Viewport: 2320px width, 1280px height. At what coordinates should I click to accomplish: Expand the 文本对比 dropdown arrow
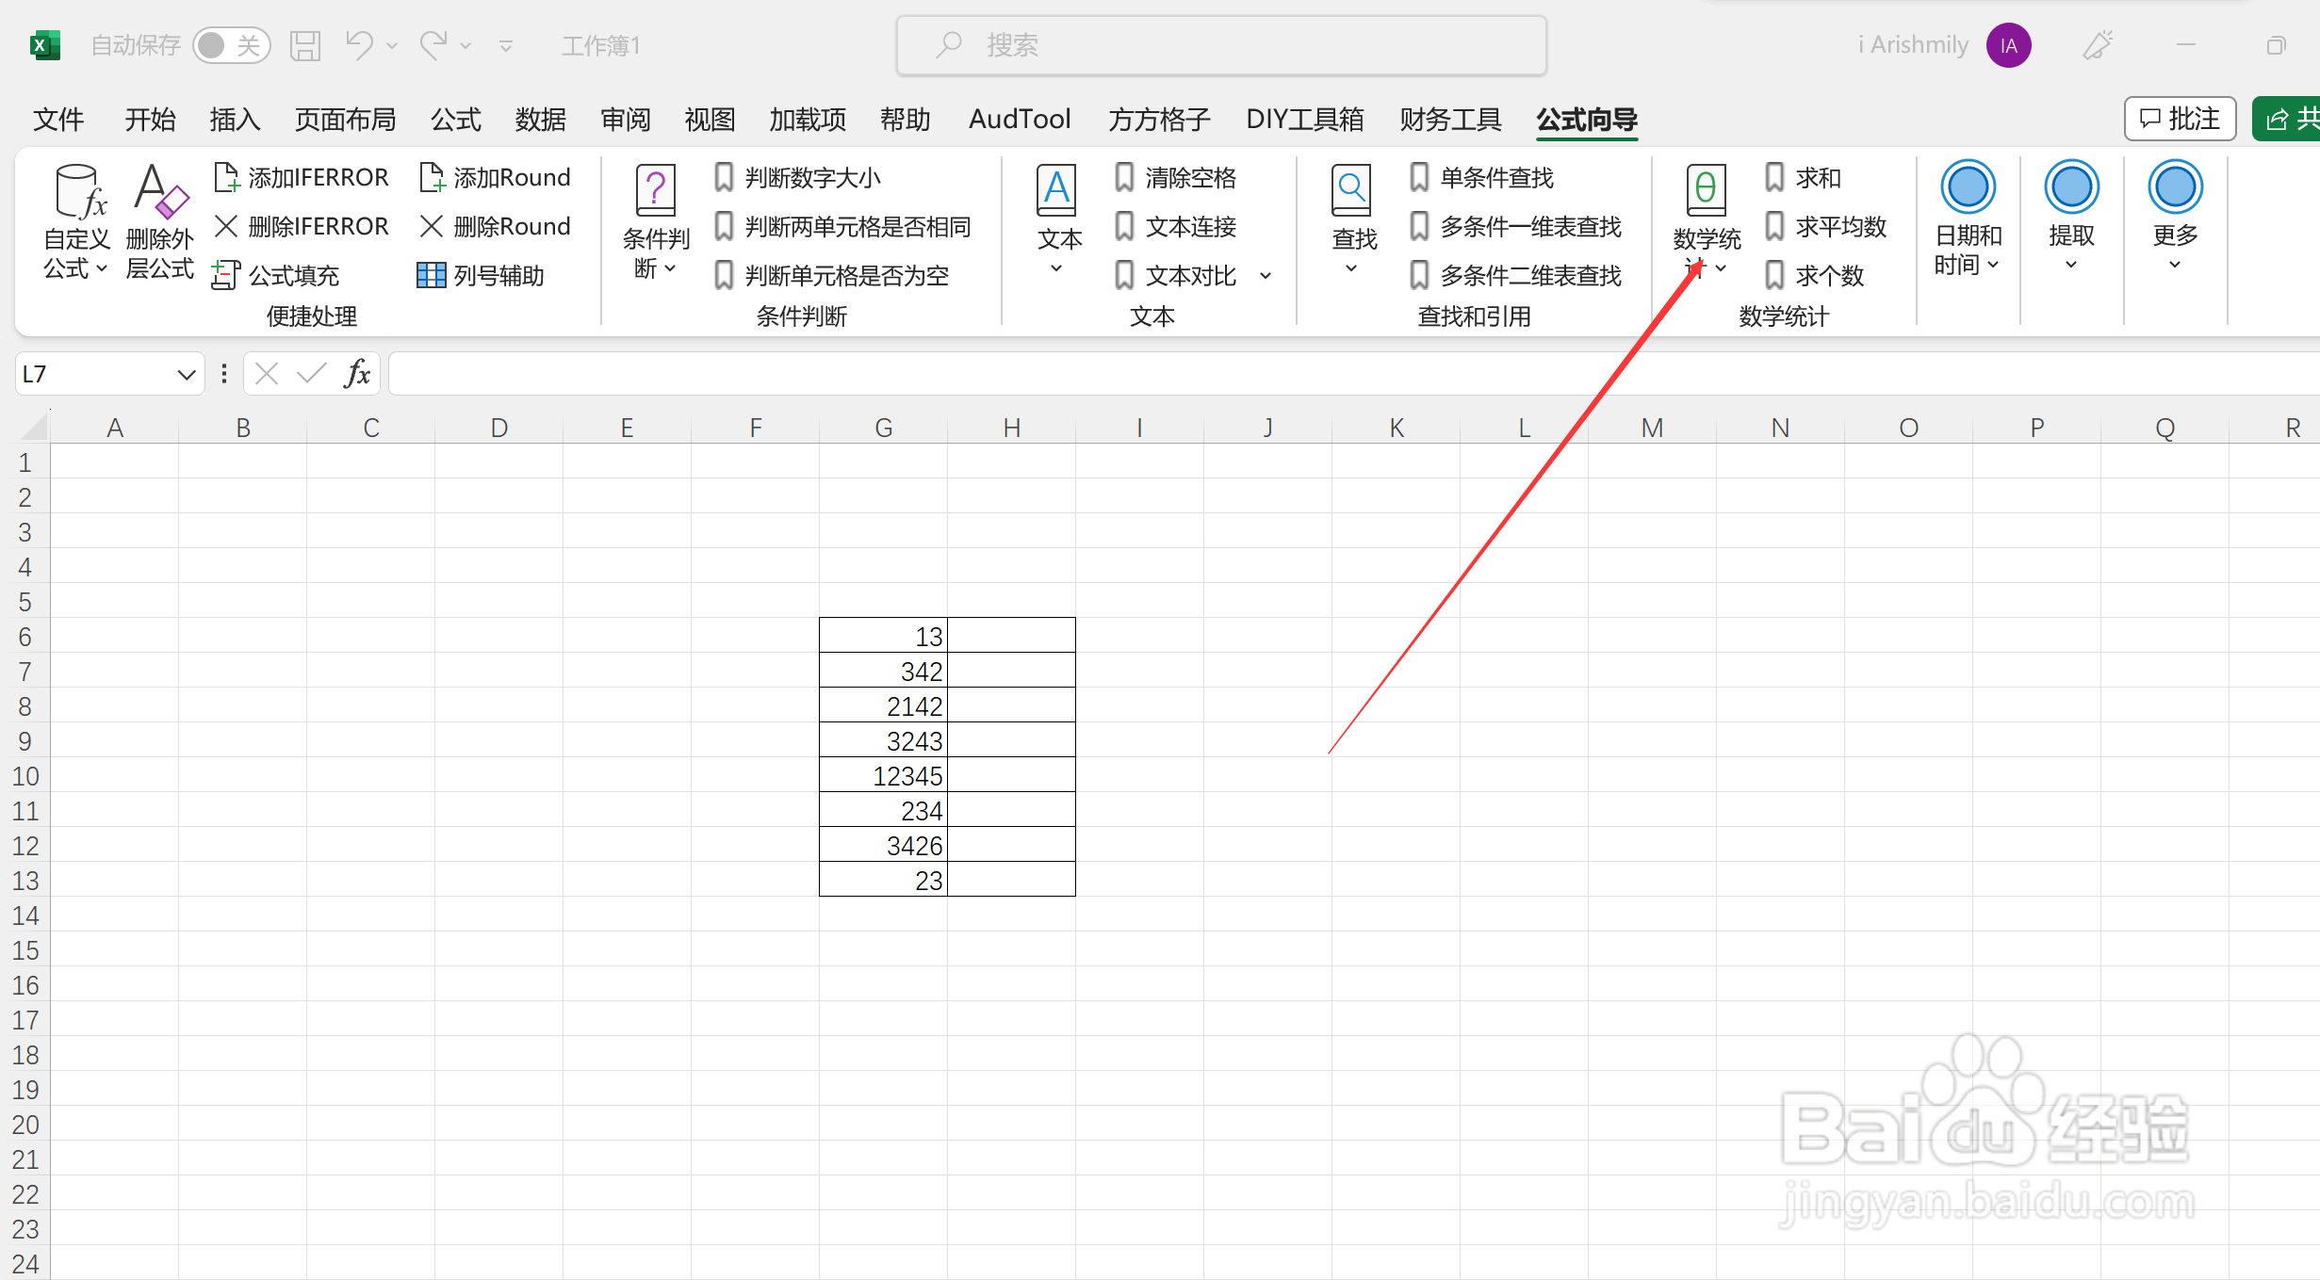pyautogui.click(x=1266, y=276)
